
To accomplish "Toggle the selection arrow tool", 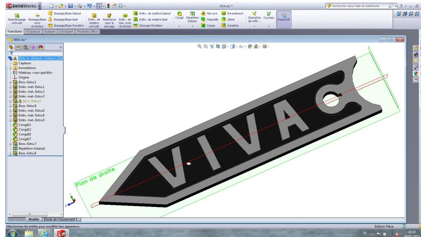I will 99,6.
